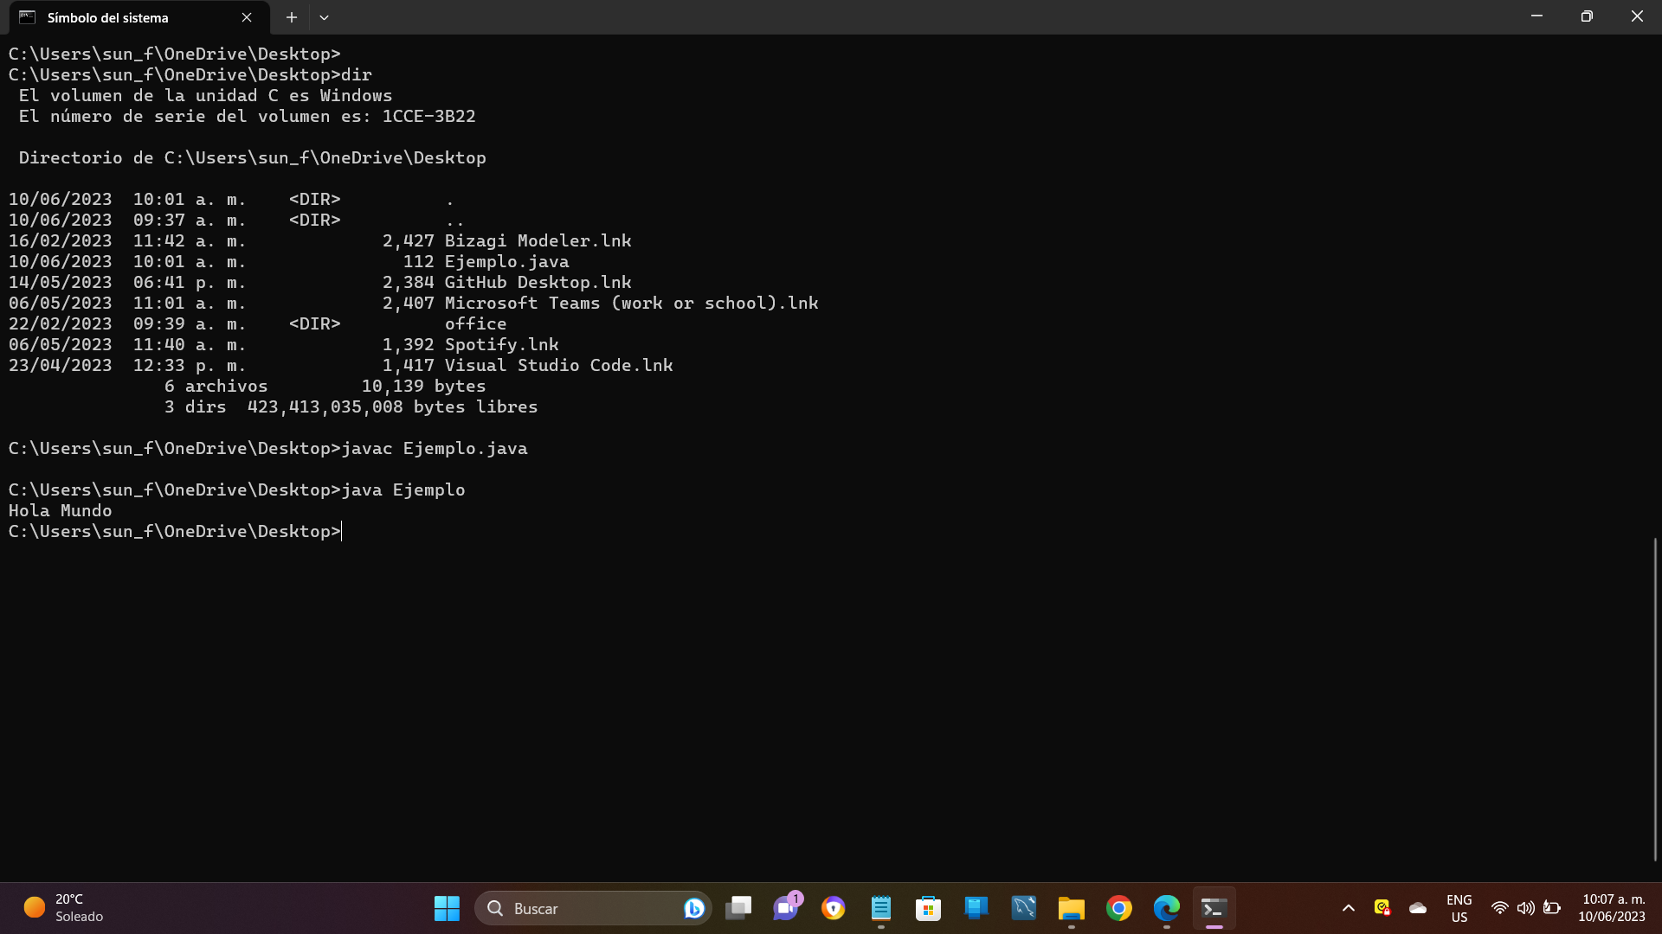Click the Buscar search box in taskbar
Viewport: 1662px width, 934px height.
(593, 908)
